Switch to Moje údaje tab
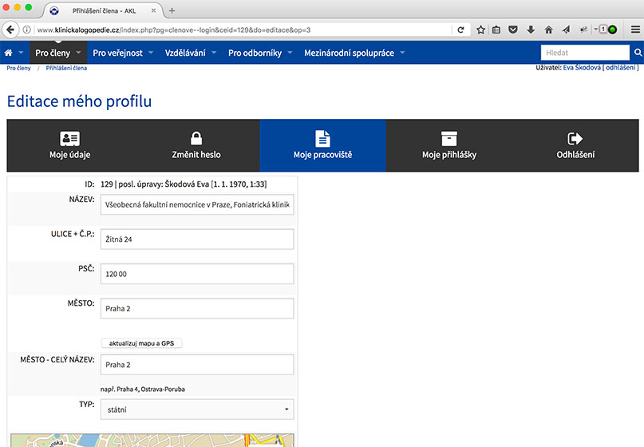 [69, 145]
